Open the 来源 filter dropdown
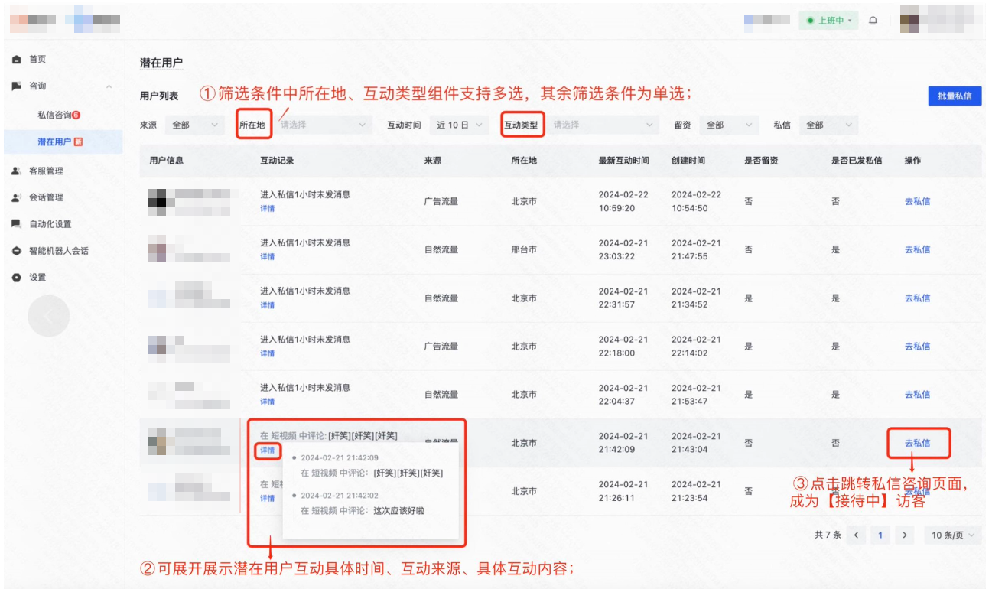The width and height of the screenshot is (992, 589). tap(196, 125)
